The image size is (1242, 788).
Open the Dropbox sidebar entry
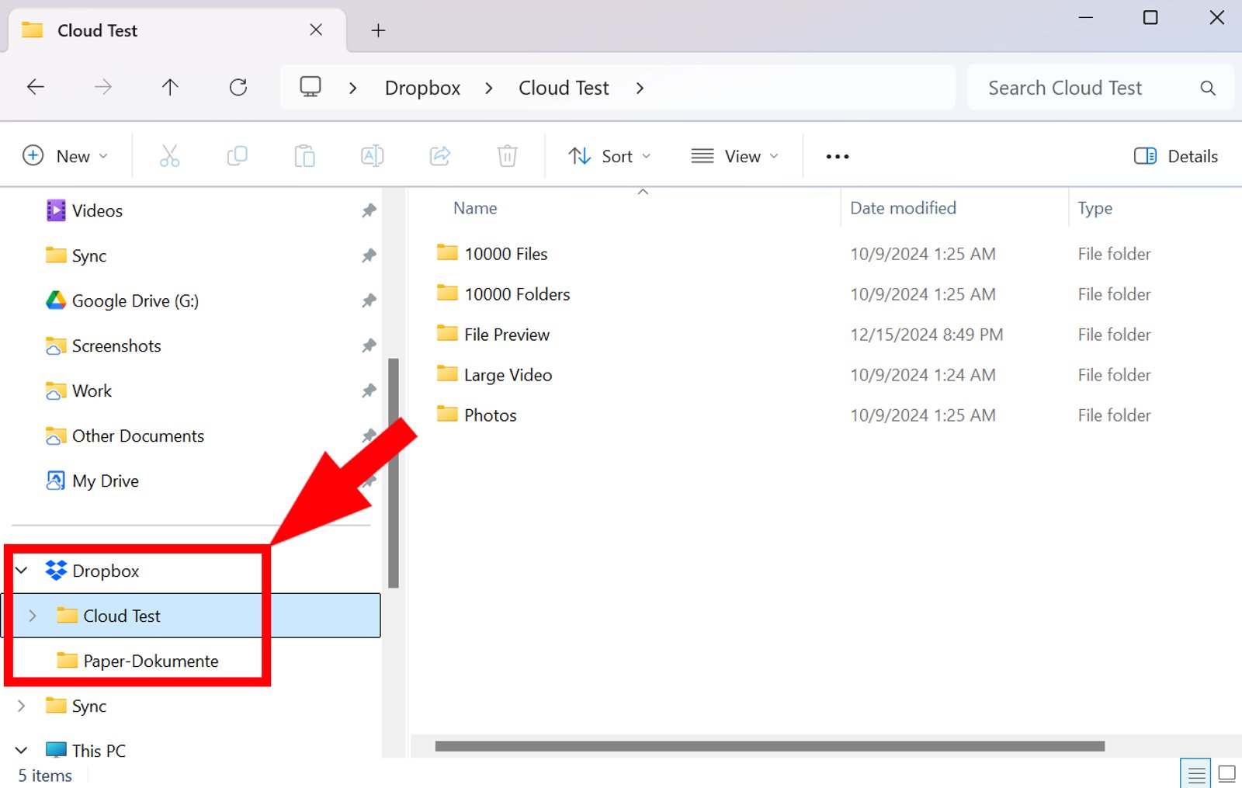coord(106,571)
